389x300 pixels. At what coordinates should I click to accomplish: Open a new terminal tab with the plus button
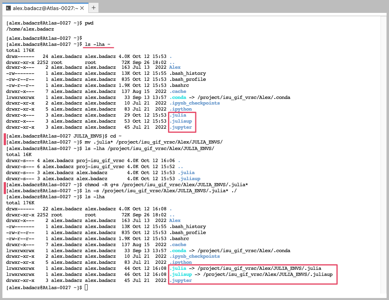(x=94, y=7)
